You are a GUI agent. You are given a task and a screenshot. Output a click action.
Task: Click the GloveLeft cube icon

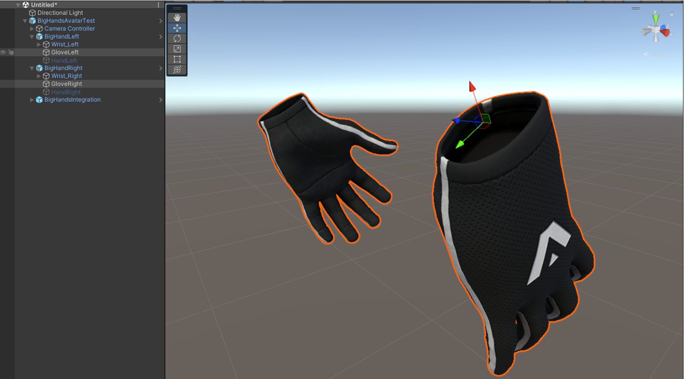click(x=46, y=52)
